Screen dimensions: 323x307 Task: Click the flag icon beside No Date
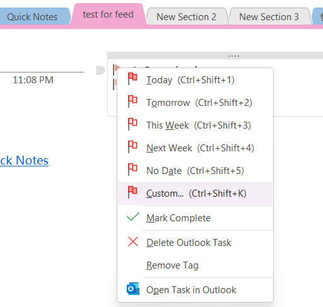point(132,170)
